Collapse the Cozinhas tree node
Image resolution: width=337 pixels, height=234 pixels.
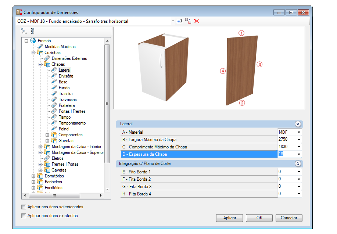pyautogui.click(x=33, y=53)
